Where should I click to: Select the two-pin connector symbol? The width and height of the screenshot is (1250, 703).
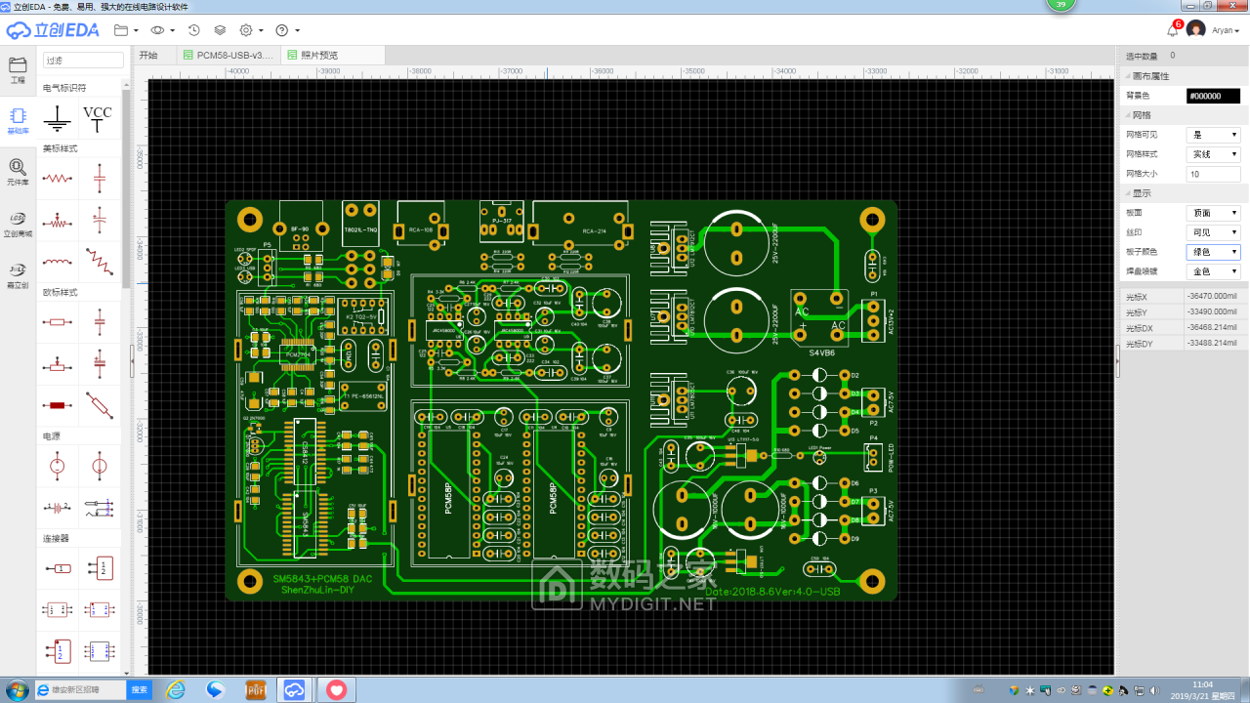[99, 567]
